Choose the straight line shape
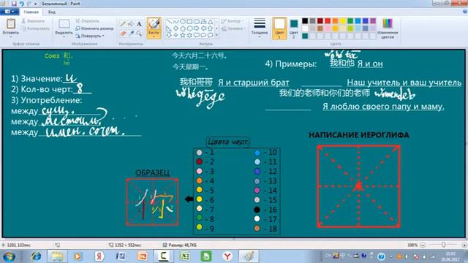 click(169, 21)
